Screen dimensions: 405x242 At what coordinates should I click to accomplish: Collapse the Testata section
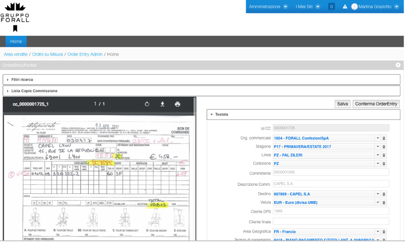tap(303, 114)
